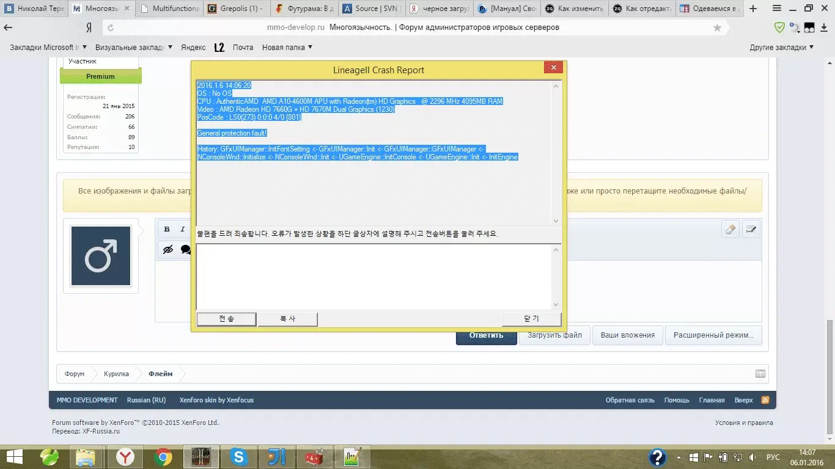Open the Обратная связь footer link

tap(630, 400)
